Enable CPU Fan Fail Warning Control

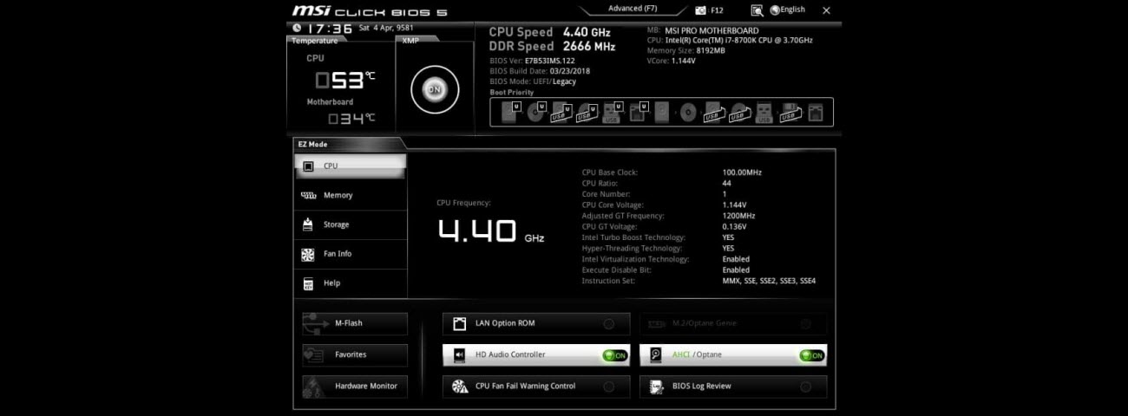pos(609,387)
